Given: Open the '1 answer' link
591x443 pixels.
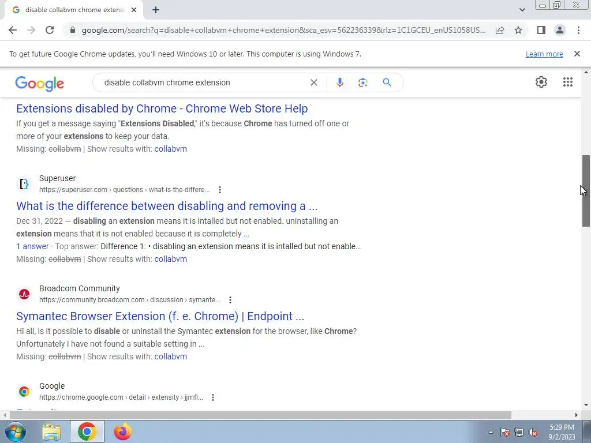Looking at the screenshot, I should coord(32,246).
